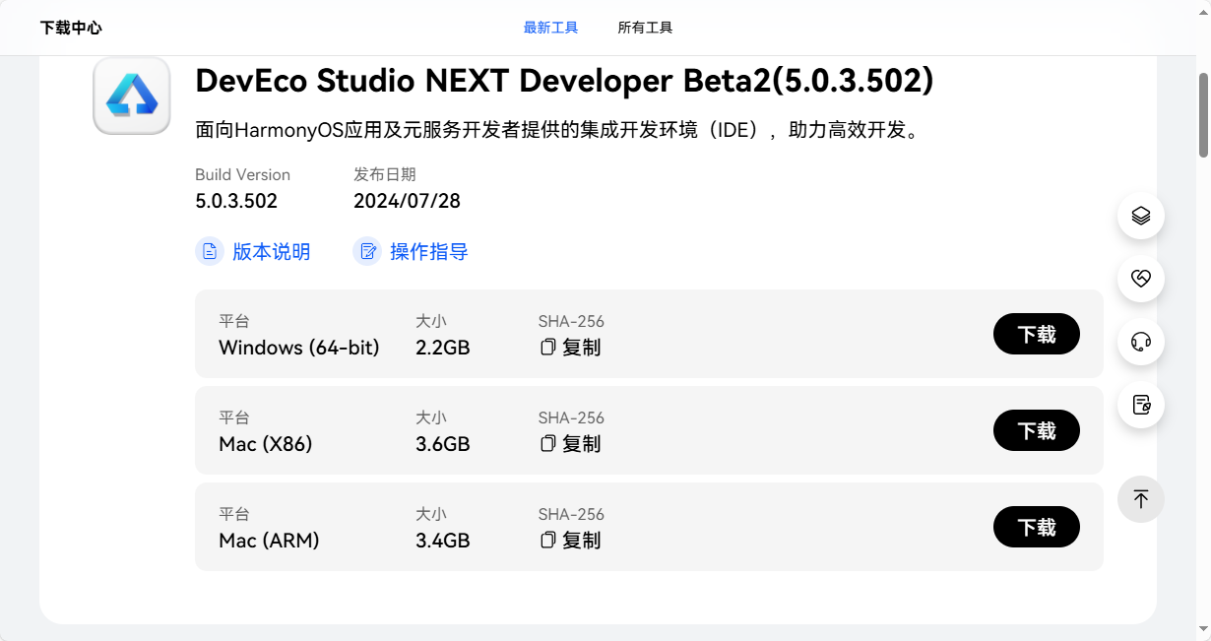Copy SHA-256 for Windows (64-bit)
The image size is (1211, 641).
click(570, 348)
